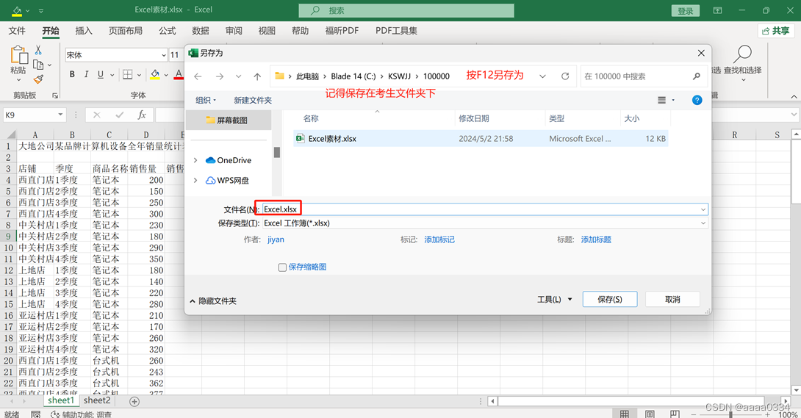This screenshot has width=801, height=418.
Task: Click the Back arrow in Save As dialog
Action: pos(198,76)
